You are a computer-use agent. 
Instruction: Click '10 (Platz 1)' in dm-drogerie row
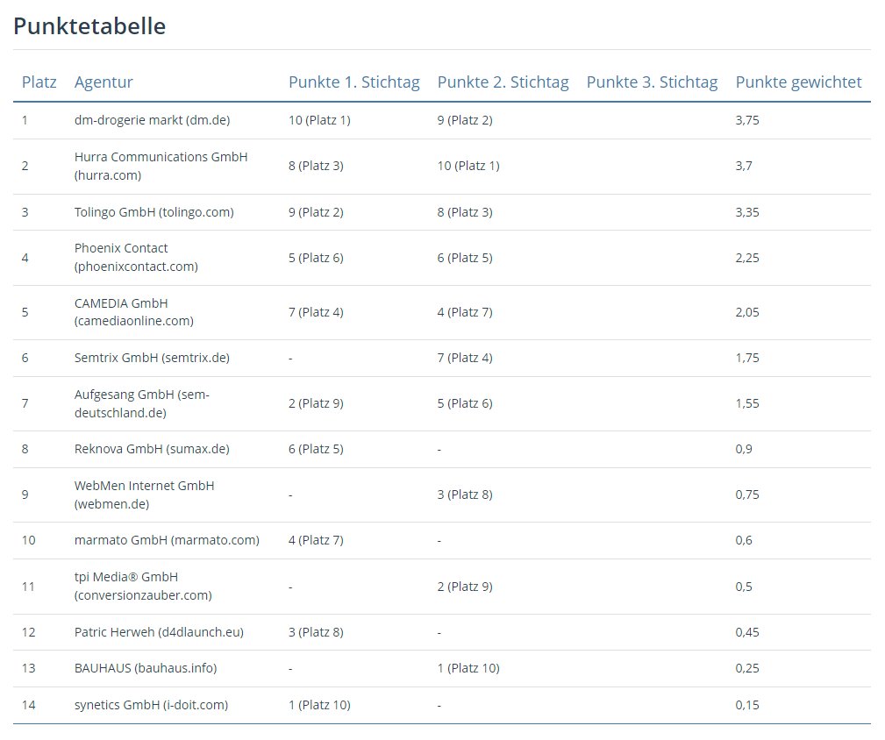pos(319,120)
